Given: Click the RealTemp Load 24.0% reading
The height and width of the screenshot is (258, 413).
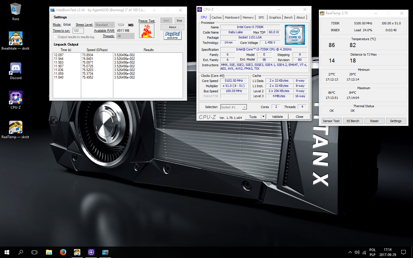Looking at the screenshot, I should pos(363,30).
